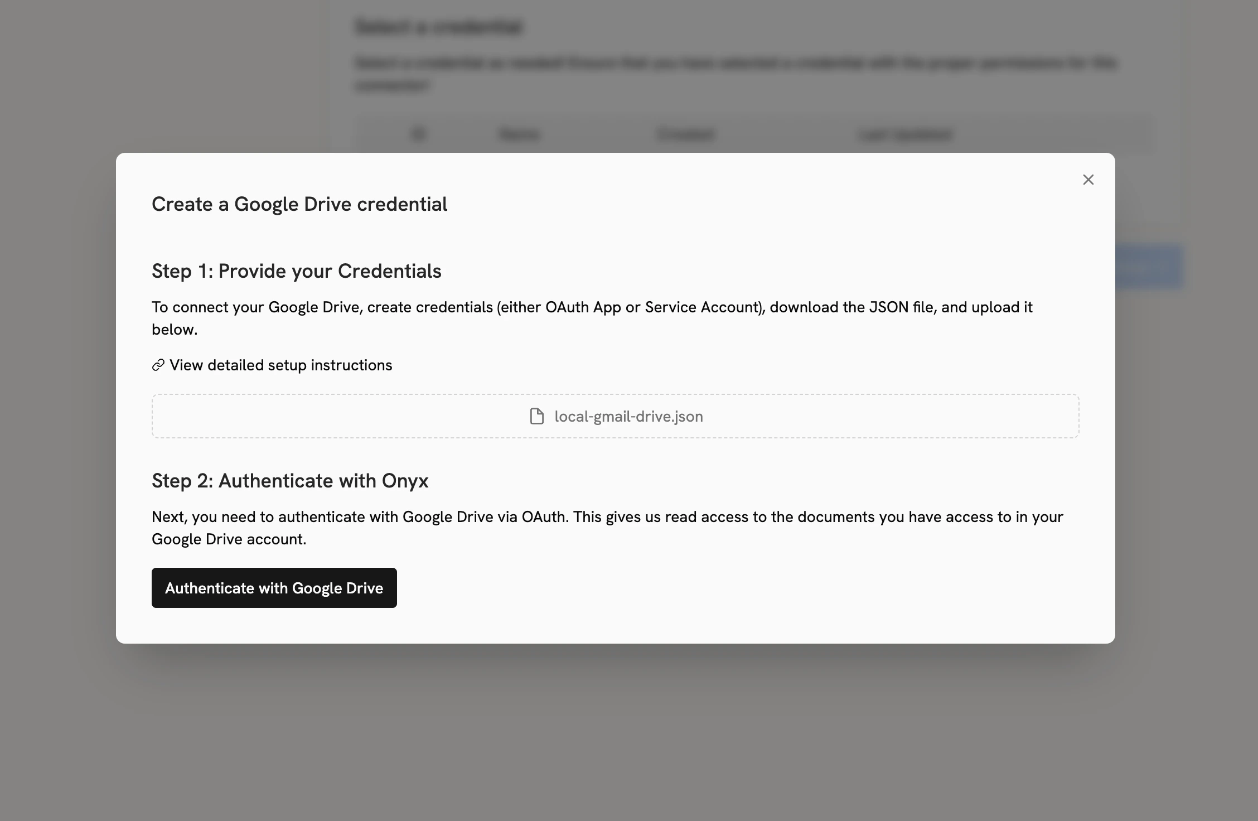Click the Step 1: Provide your Credentials heading

point(296,271)
